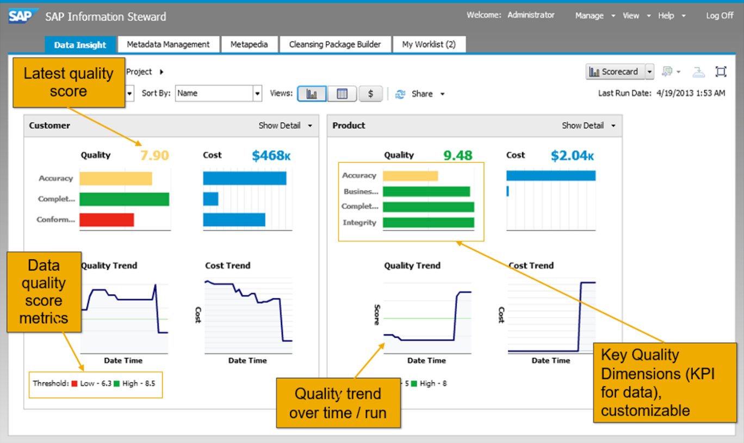Click Product quality score 9.48

(458, 155)
